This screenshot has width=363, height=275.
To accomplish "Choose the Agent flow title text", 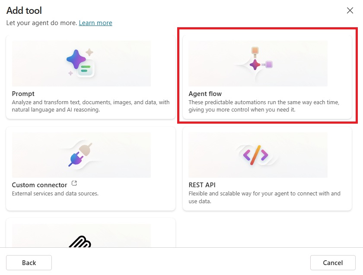I will [205, 94].
